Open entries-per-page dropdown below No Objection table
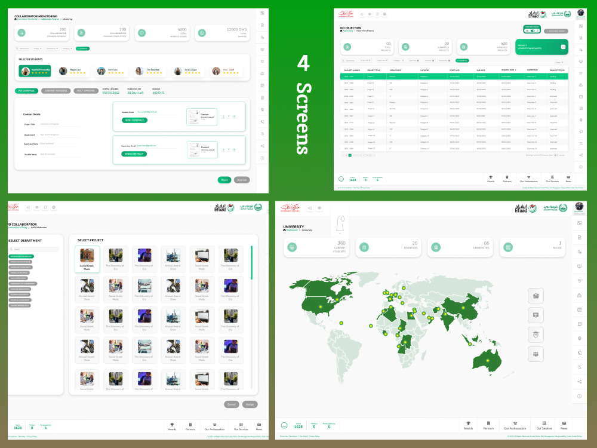597x448 pixels. pyautogui.click(x=556, y=155)
